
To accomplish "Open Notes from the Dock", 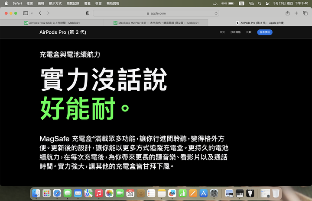I will tap(162, 193).
